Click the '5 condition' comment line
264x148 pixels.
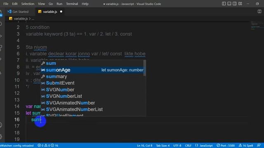tap(38, 27)
